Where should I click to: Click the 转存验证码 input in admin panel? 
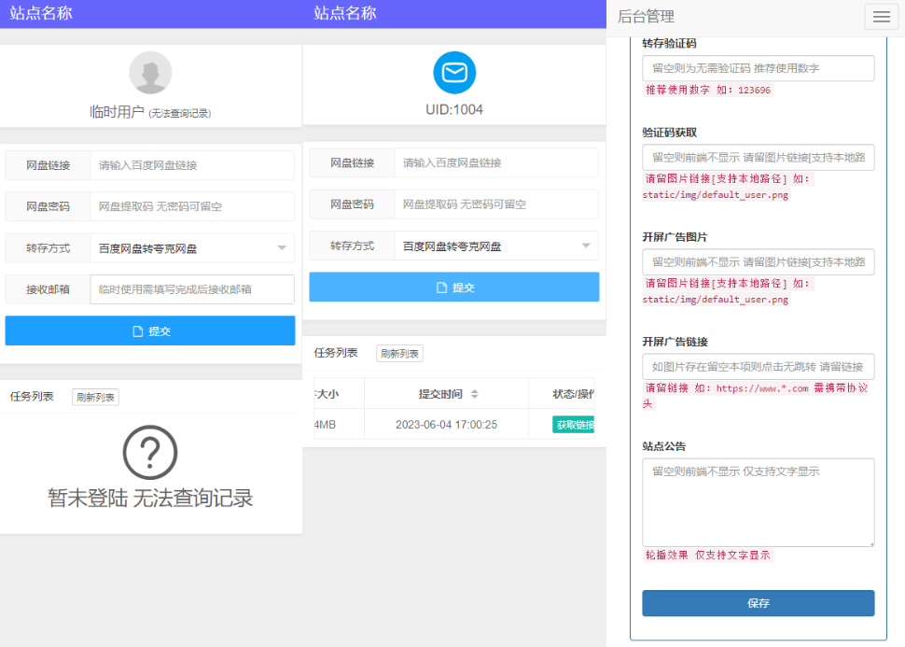(757, 68)
